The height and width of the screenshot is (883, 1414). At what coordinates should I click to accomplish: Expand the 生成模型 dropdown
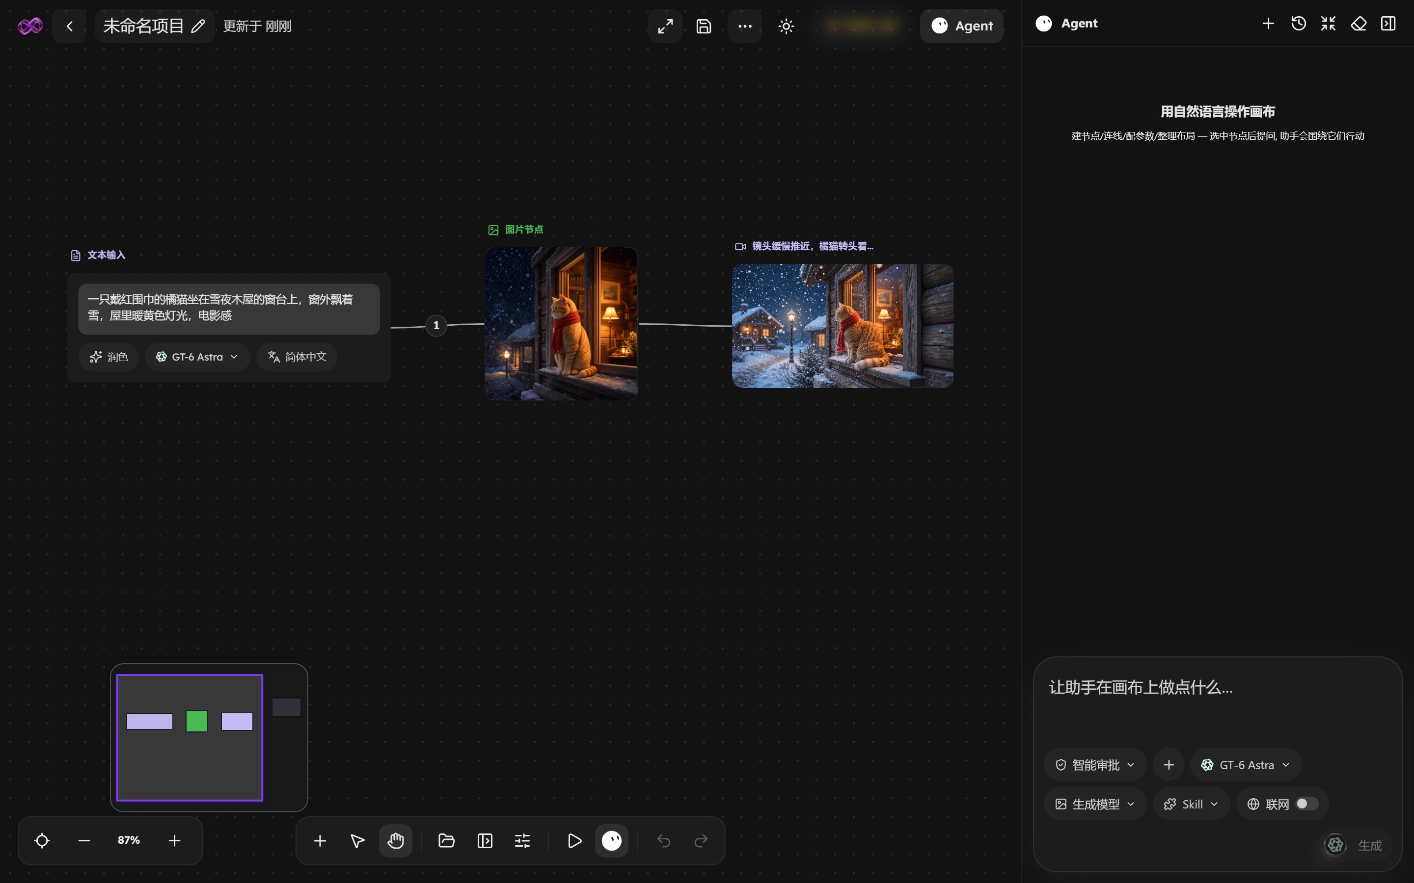1095,804
